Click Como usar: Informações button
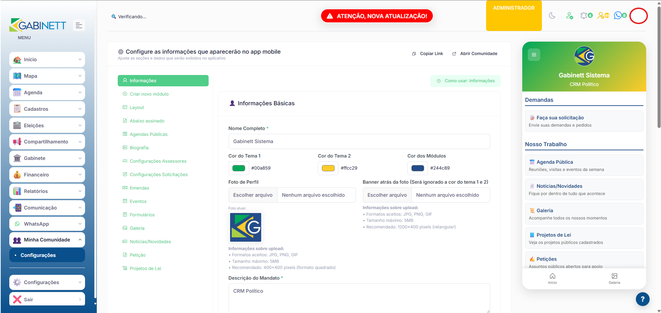 tap(465, 81)
